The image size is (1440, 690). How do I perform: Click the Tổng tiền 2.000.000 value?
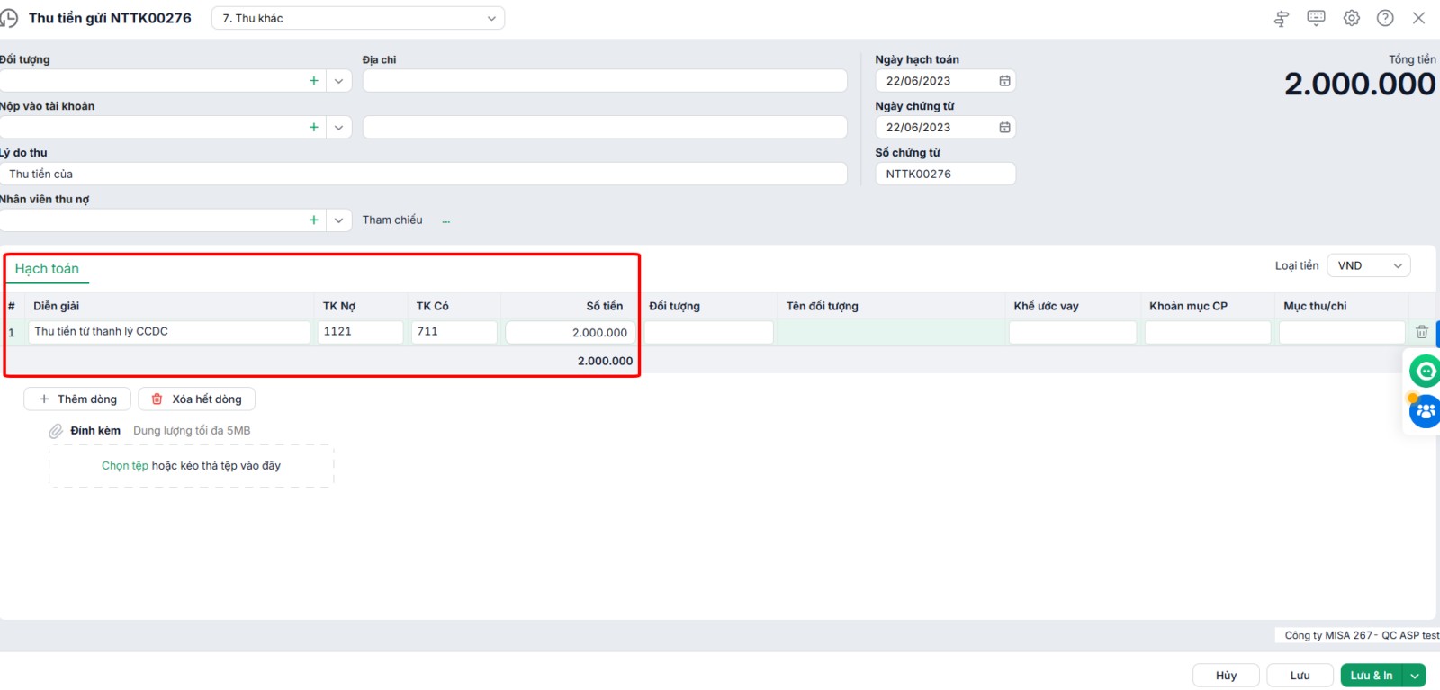point(1360,84)
